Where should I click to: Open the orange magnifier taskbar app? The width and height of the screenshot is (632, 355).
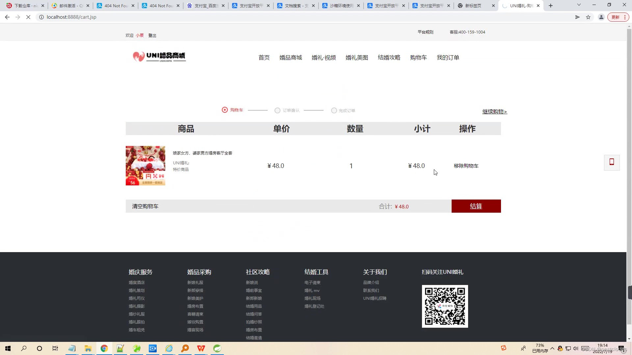pyautogui.click(x=185, y=348)
